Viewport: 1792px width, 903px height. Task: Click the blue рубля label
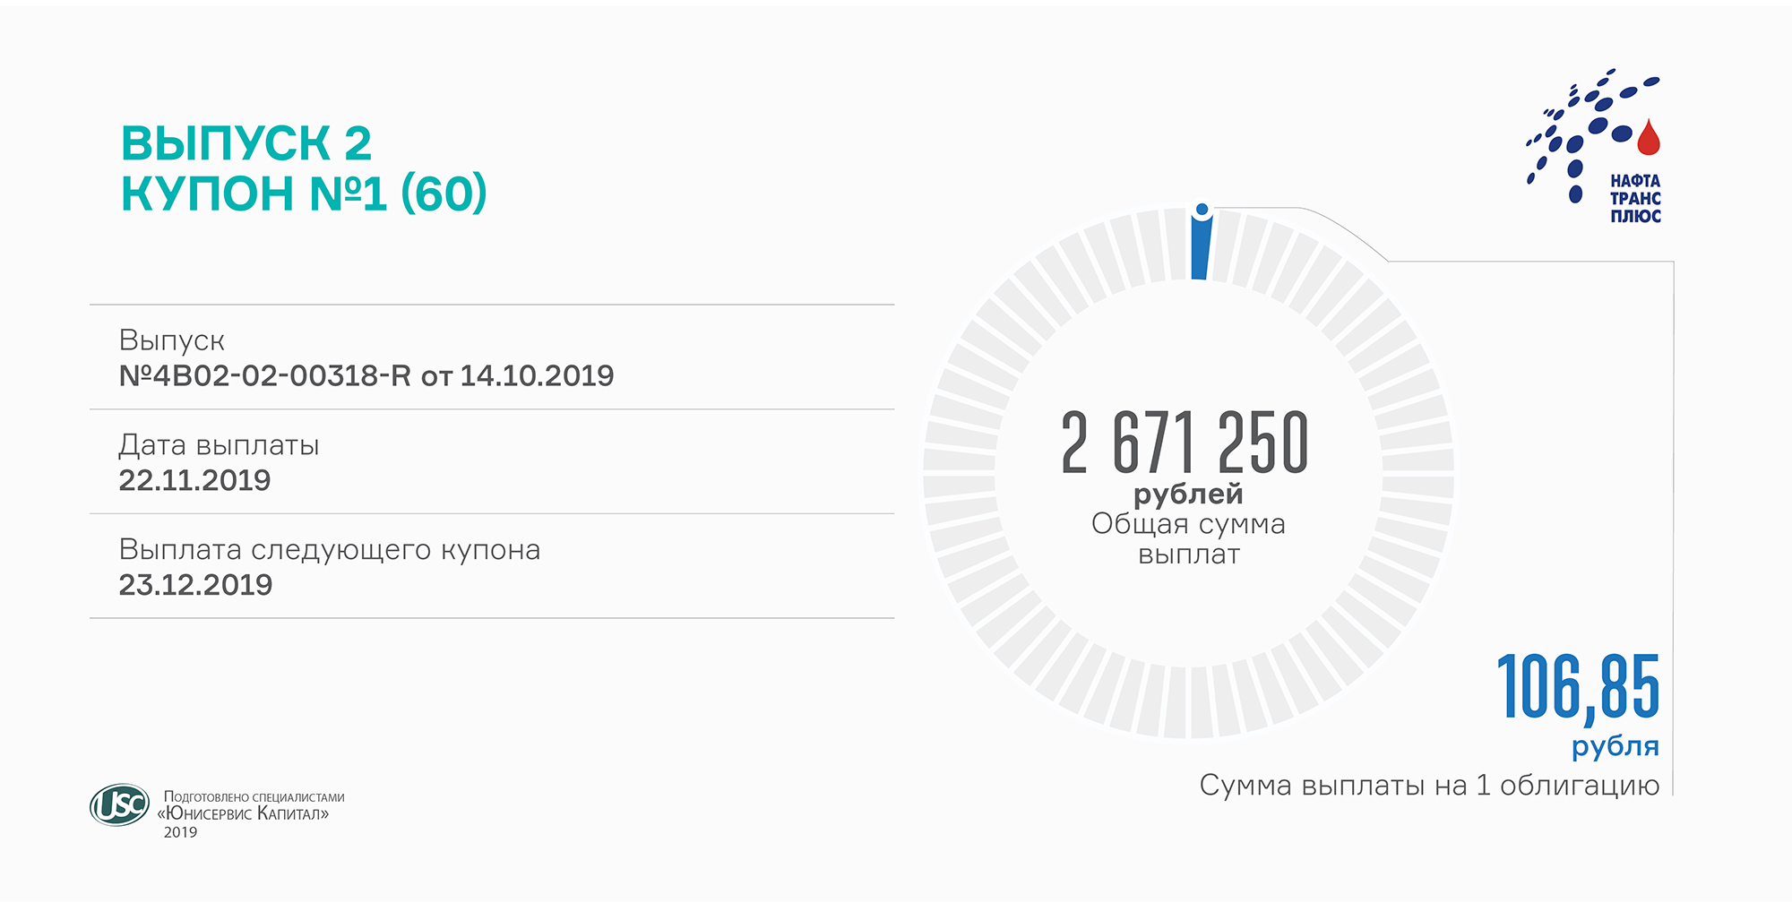pos(1615,746)
